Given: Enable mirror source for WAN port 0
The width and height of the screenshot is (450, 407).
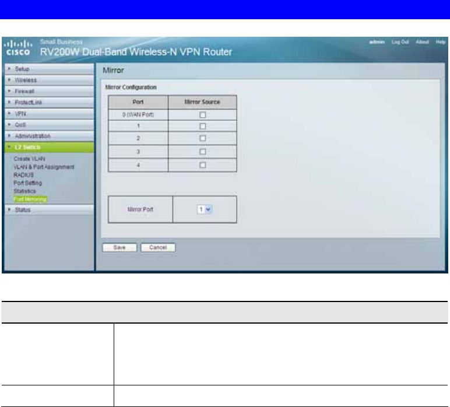Looking at the screenshot, I should tap(203, 115).
